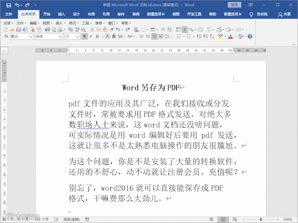Image resolution: width=298 pixels, height=223 pixels.
Task: Switch to Web Layout view in status bar
Action: pyautogui.click(x=235, y=219)
